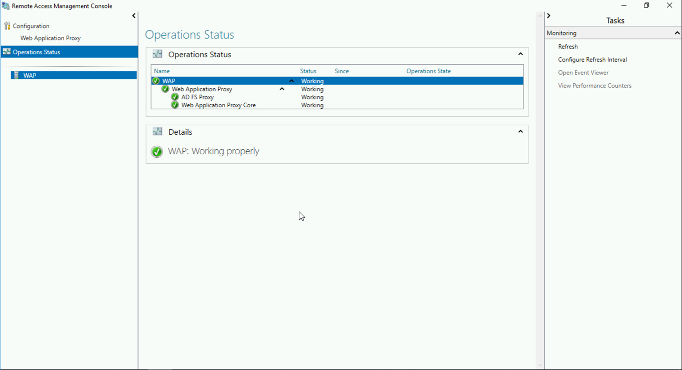The height and width of the screenshot is (370, 682).
Task: Open Configure Refresh Interval task
Action: pos(592,60)
